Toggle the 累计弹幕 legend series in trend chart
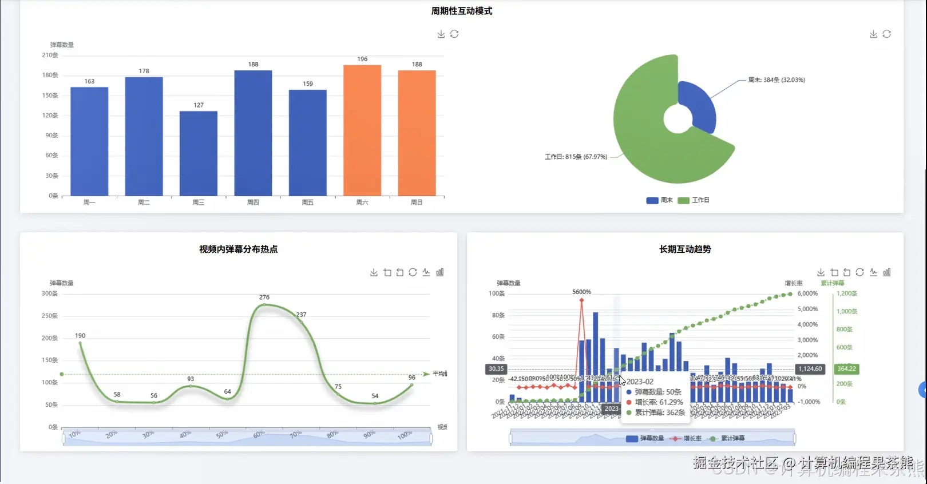 coord(726,439)
